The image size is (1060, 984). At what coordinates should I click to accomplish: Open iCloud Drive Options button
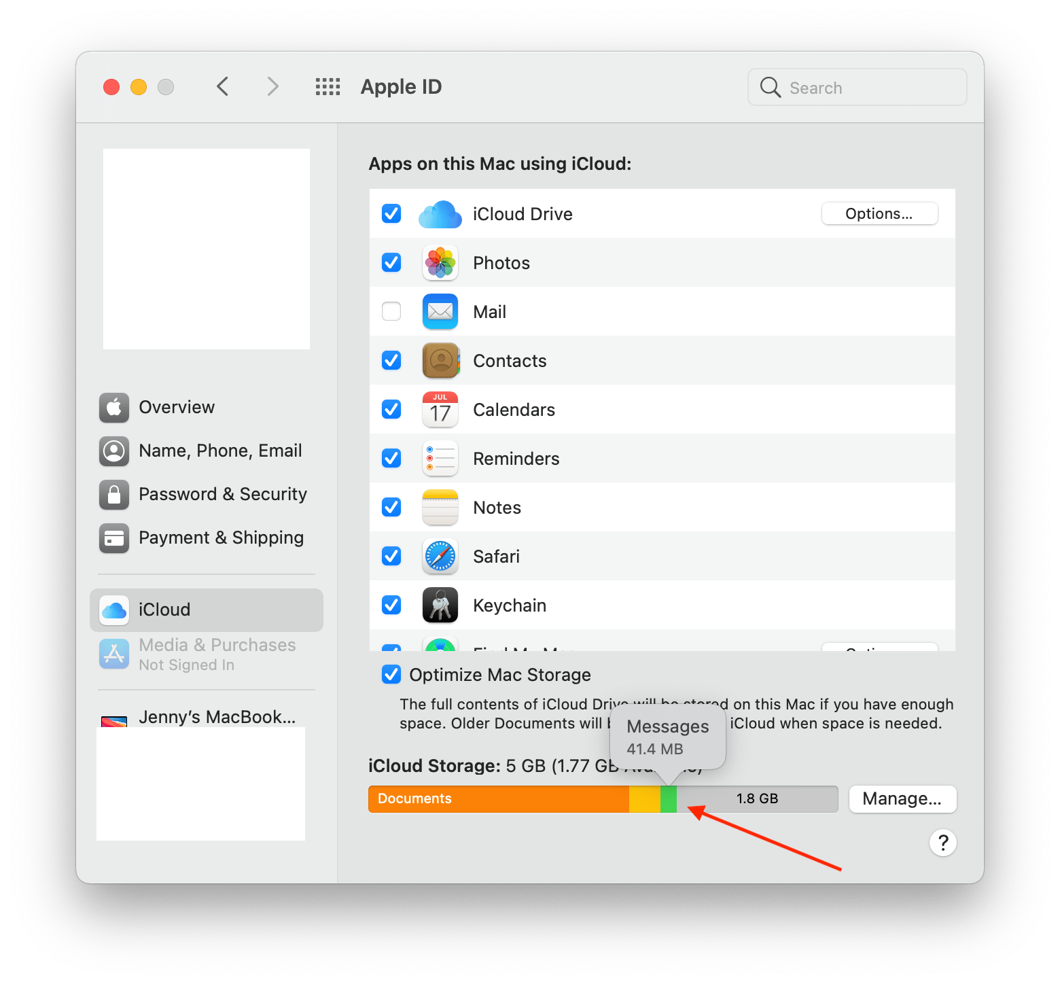coord(879,213)
